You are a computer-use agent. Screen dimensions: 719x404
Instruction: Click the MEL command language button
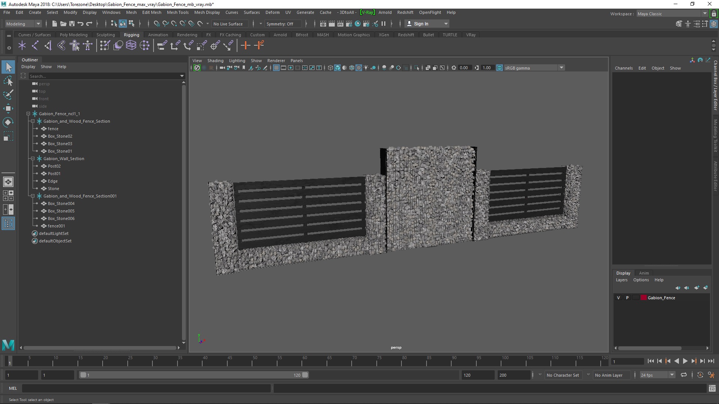pyautogui.click(x=13, y=388)
